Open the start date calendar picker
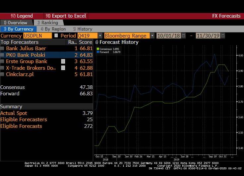 coord(183,36)
